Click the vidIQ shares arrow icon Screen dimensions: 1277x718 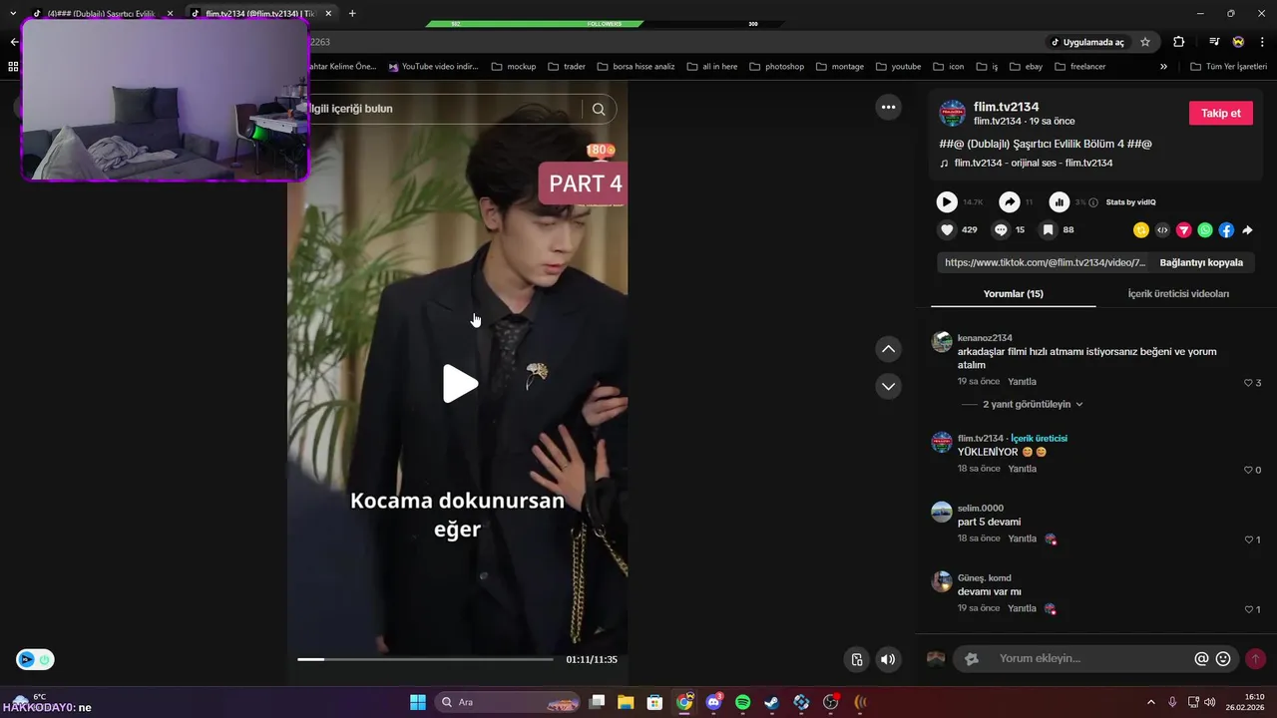(1010, 202)
